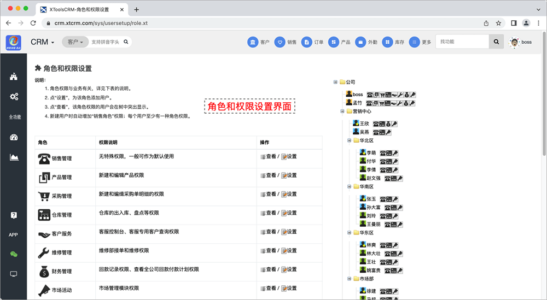Click the megaphone icon for 市场活动
This screenshot has height=300, width=547.
point(44,291)
